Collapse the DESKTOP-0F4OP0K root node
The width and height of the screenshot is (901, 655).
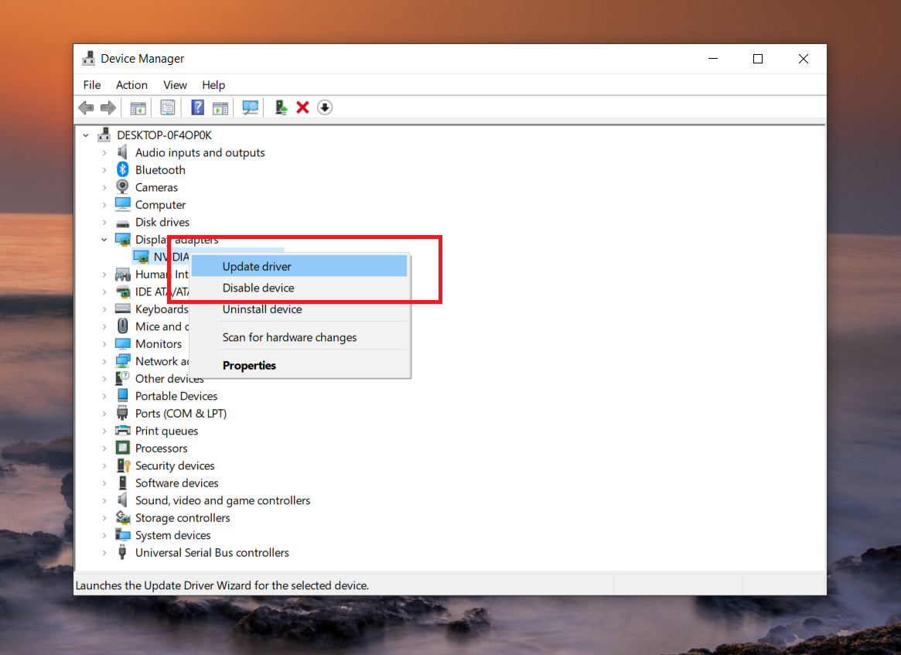(86, 135)
